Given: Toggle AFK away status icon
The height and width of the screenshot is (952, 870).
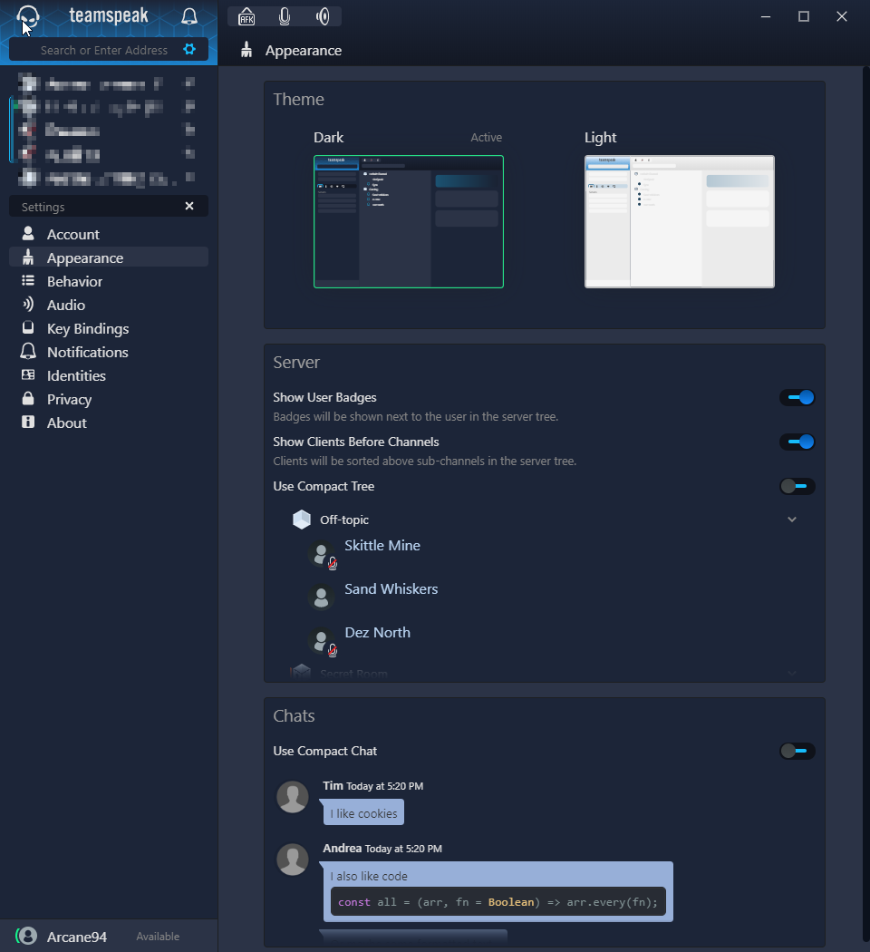Looking at the screenshot, I should click(x=246, y=16).
